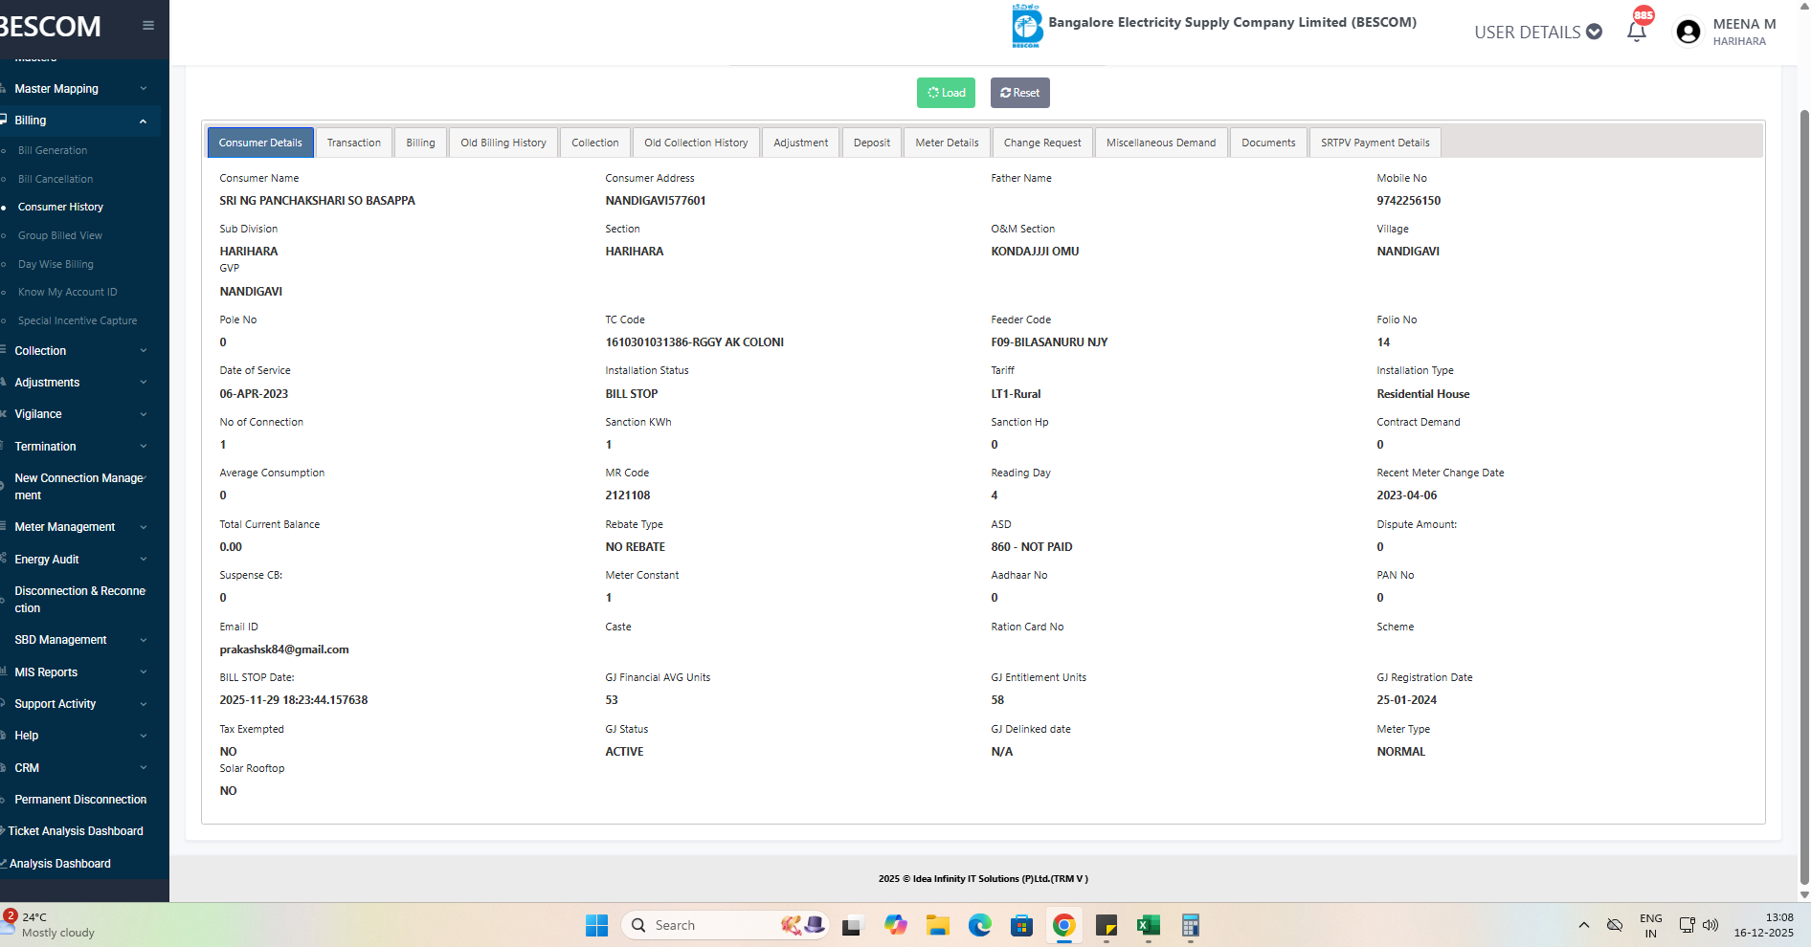Open Miscellaneous Demand tab
Screen dimensions: 1811x947
pos(1161,143)
